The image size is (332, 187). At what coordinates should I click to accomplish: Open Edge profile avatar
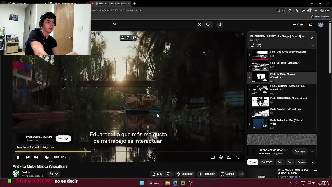click(x=309, y=10)
